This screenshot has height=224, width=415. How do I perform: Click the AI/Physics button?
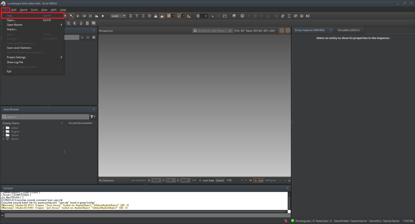(270, 180)
